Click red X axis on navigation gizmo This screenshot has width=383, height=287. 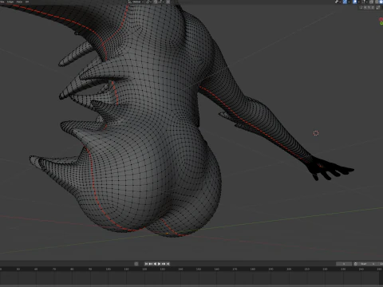(x=381, y=19)
